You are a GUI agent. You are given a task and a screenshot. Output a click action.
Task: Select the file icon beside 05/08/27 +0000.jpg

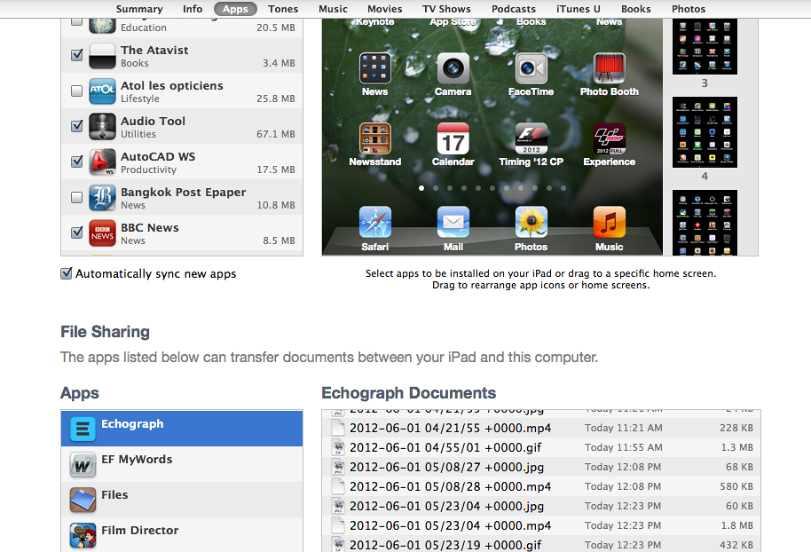point(338,467)
